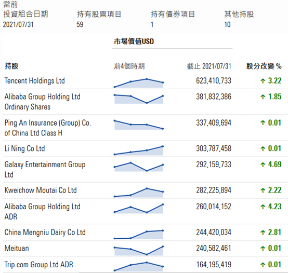
Task: Click the up arrow next to 4.23
Action: click(x=263, y=207)
